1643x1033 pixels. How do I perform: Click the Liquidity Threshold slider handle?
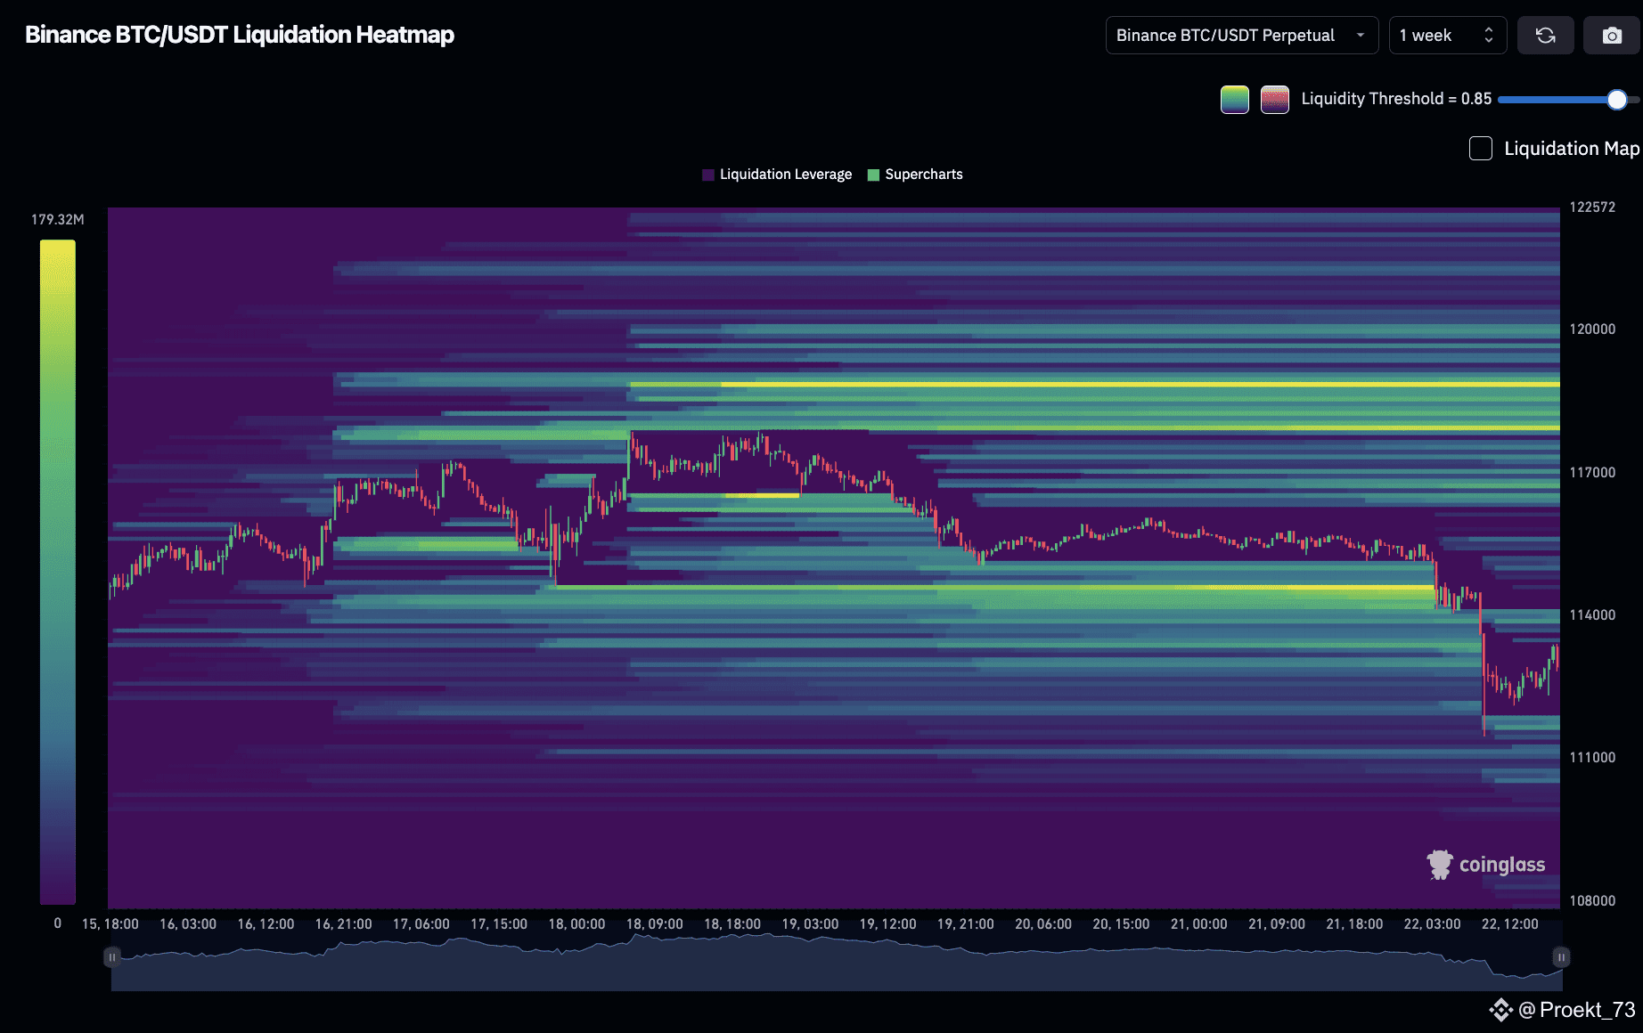point(1617,100)
